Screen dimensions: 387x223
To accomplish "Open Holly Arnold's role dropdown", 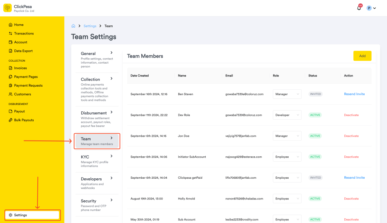I will coord(287,198).
